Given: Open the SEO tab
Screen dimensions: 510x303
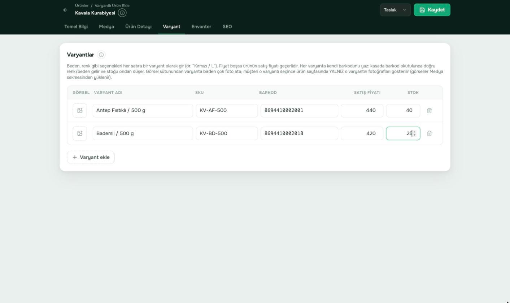Looking at the screenshot, I should (227, 26).
